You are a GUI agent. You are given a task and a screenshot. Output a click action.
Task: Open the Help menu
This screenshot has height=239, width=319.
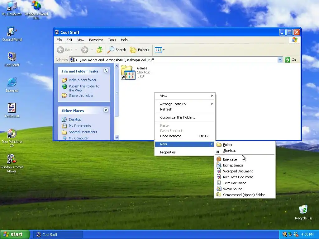pos(124,40)
